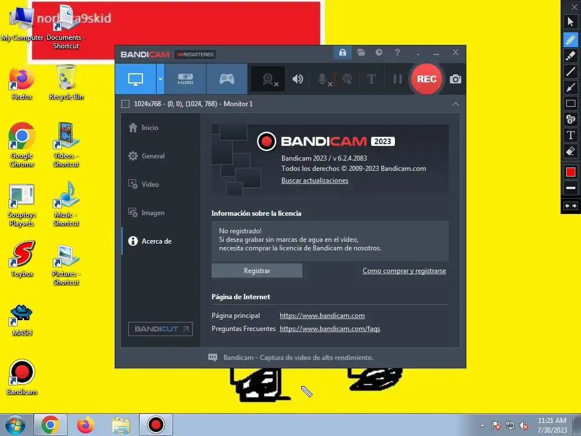Click the Registrar button
The image size is (581, 436).
pos(257,271)
